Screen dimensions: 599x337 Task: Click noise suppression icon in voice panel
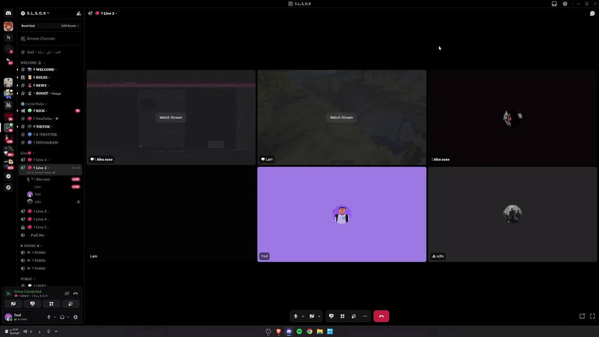pos(67,293)
